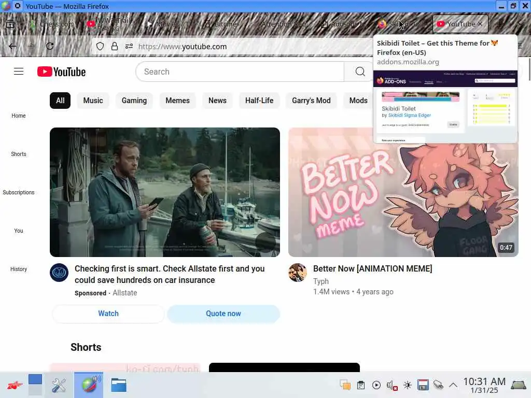The height and width of the screenshot is (398, 531).
Task: Open the system settings tools icon in the taskbar
Action: click(59, 385)
